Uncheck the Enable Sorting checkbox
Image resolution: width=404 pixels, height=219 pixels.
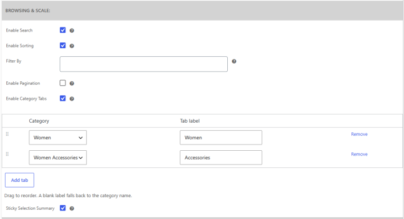[x=63, y=45]
